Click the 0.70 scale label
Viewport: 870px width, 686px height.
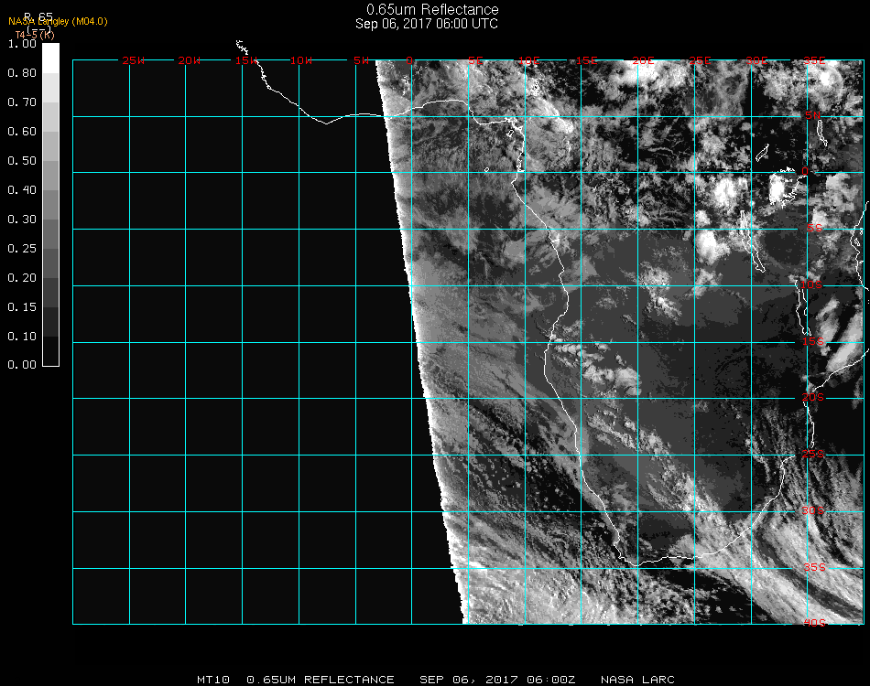coord(22,102)
